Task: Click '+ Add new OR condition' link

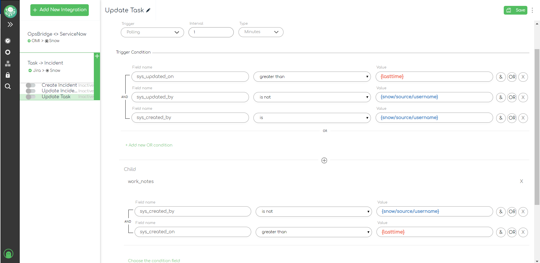Action: pos(149,145)
